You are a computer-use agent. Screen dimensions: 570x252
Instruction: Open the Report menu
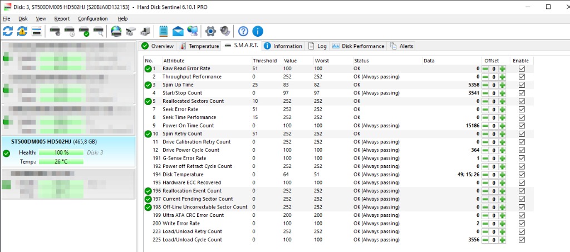coord(62,18)
